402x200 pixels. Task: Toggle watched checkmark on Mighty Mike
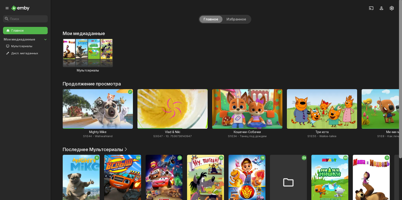click(130, 92)
